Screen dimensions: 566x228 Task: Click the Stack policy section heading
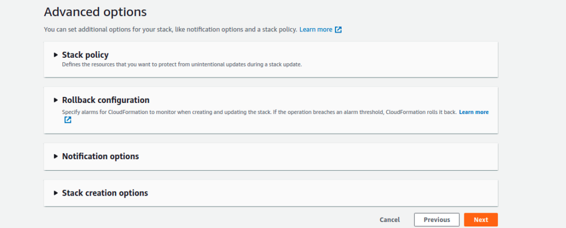(85, 55)
